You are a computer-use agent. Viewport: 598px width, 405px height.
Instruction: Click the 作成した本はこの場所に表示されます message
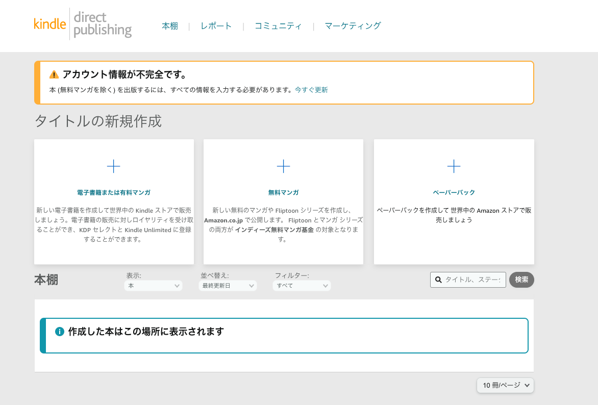coord(146,332)
